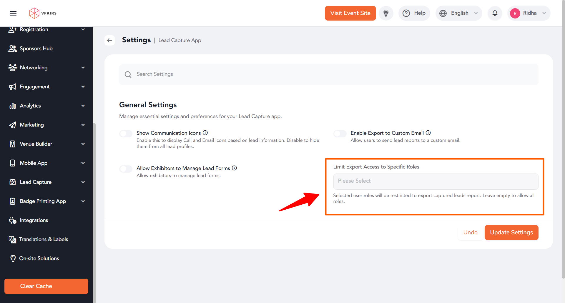This screenshot has height=303, width=565.
Task: Expand the Venue Builder menu chevron
Action: (83, 144)
